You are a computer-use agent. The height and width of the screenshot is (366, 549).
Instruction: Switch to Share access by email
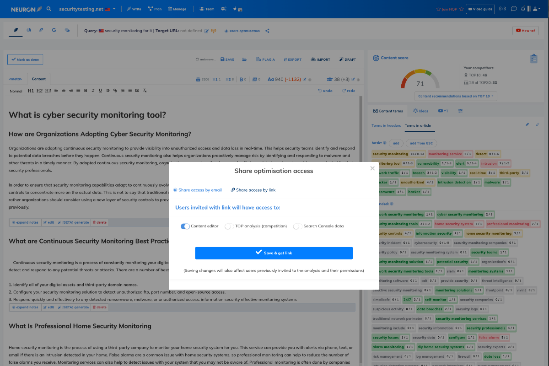pos(198,190)
